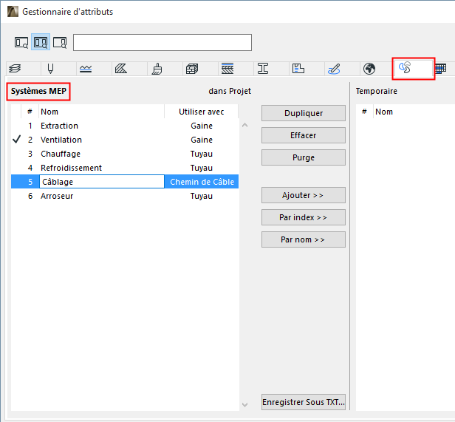Open the Building Materials tab
Screen dimensions: 455x422
192,69
